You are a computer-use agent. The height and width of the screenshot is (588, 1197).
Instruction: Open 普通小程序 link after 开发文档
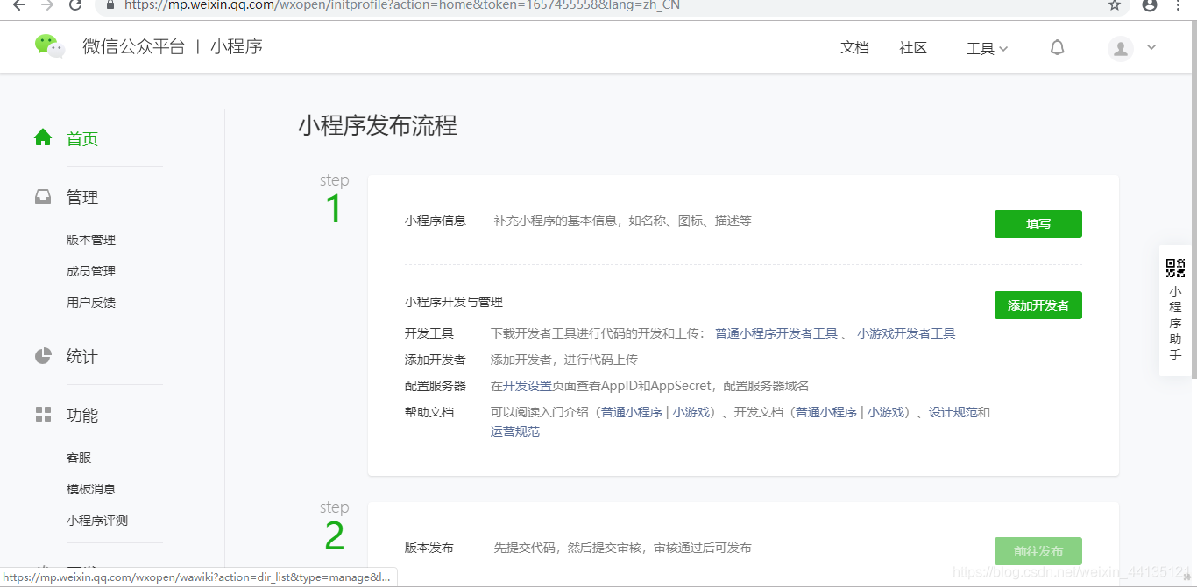coord(826,412)
